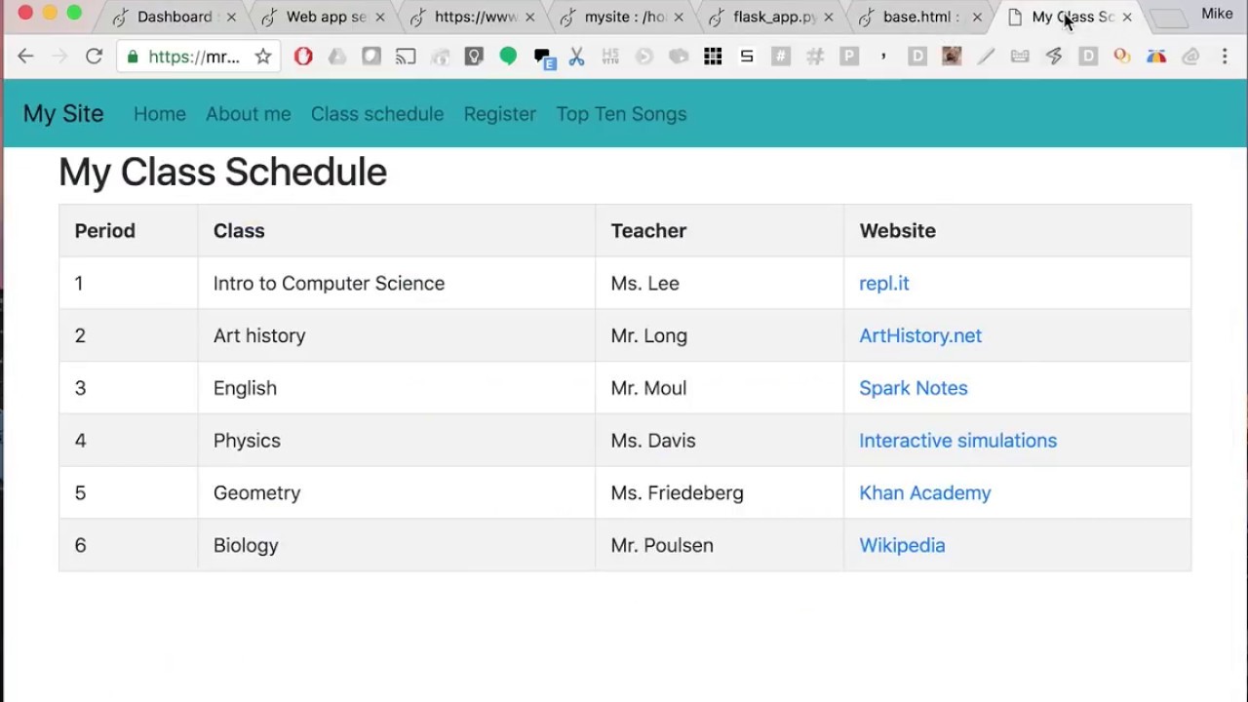Open the Register nav link
The image size is (1248, 702).
coord(499,114)
